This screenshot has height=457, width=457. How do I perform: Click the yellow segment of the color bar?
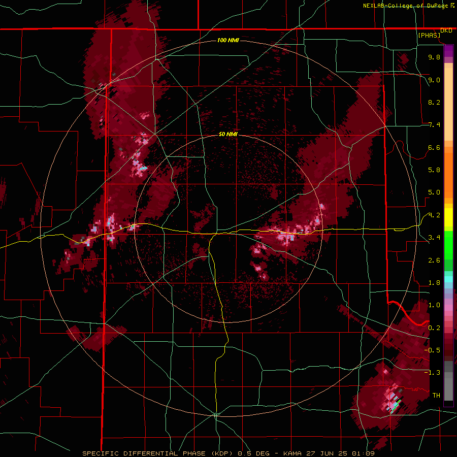pos(448,217)
